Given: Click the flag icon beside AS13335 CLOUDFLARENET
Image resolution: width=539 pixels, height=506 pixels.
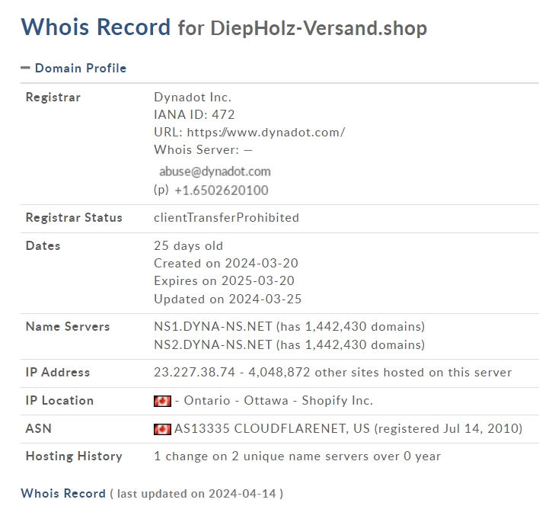Looking at the screenshot, I should point(162,429).
